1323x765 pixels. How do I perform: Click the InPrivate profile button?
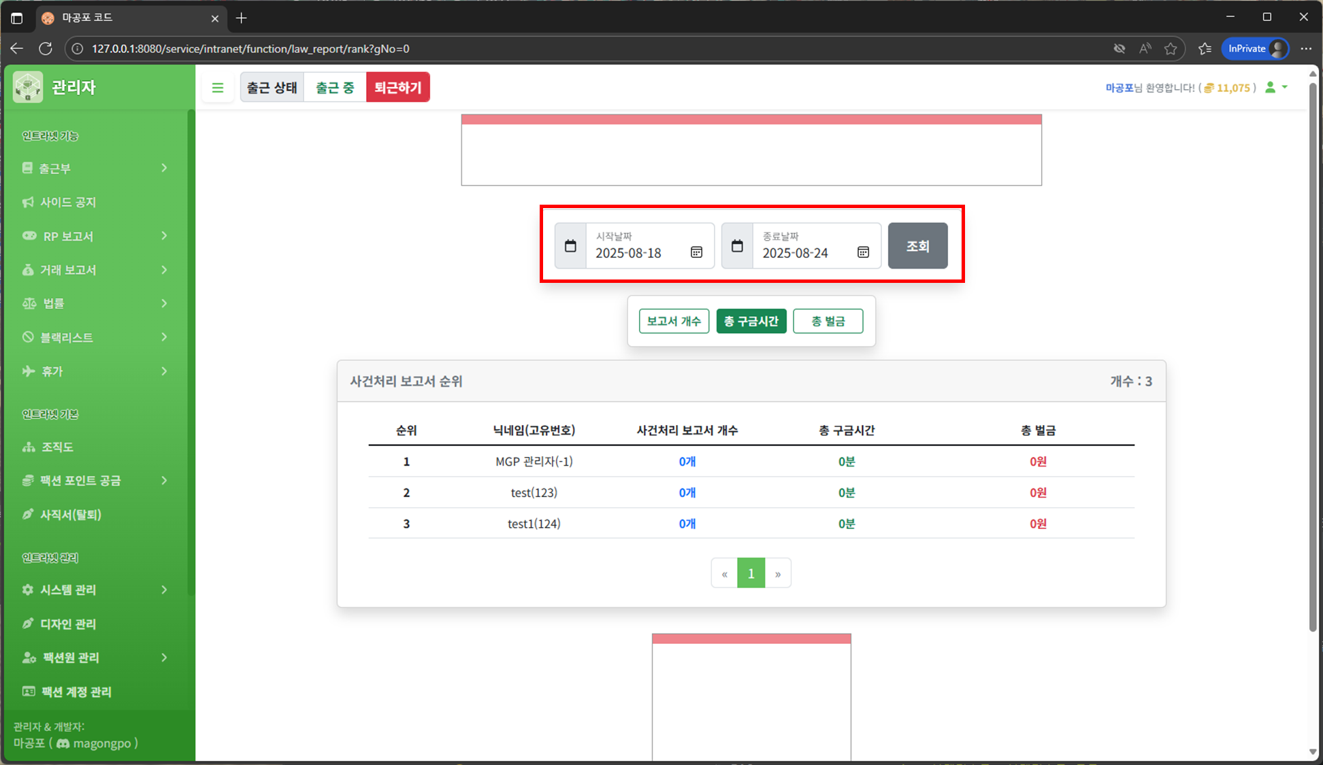1256,48
